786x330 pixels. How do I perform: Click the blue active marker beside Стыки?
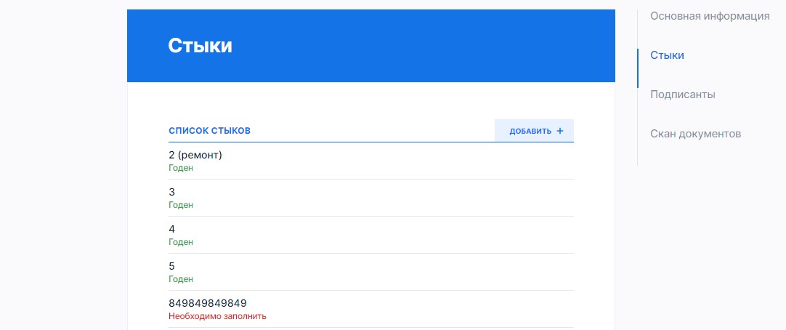(638, 68)
